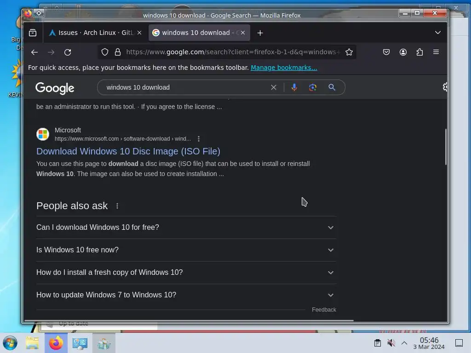Click the horizontal page scrollbar
This screenshot has height=353, width=471.
(x=189, y=320)
